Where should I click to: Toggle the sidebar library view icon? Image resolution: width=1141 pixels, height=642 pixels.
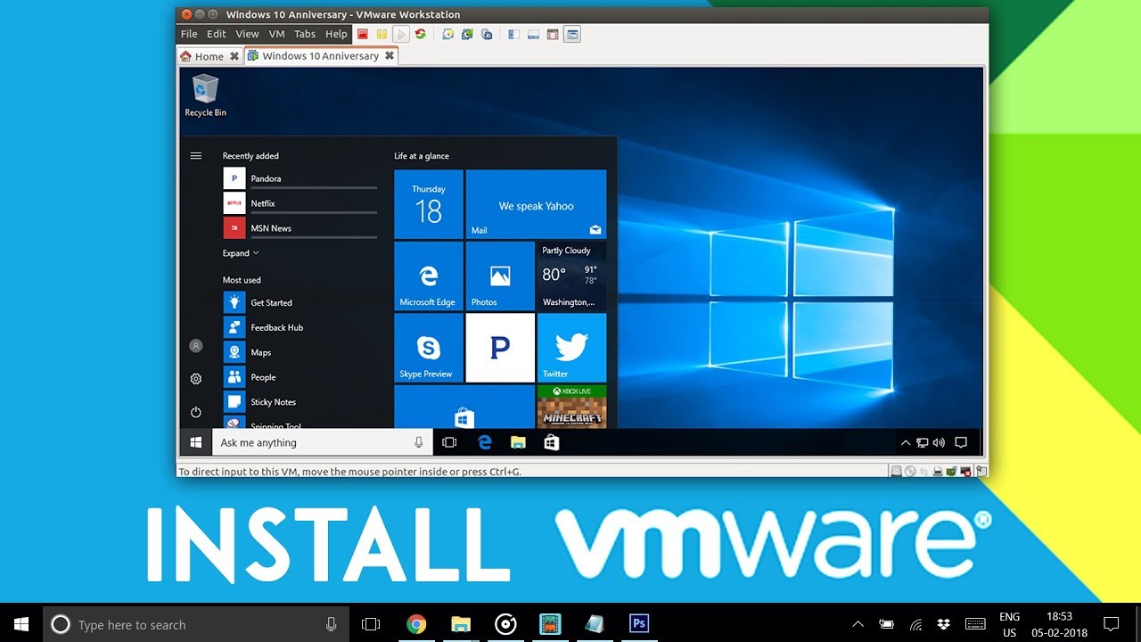click(x=513, y=34)
